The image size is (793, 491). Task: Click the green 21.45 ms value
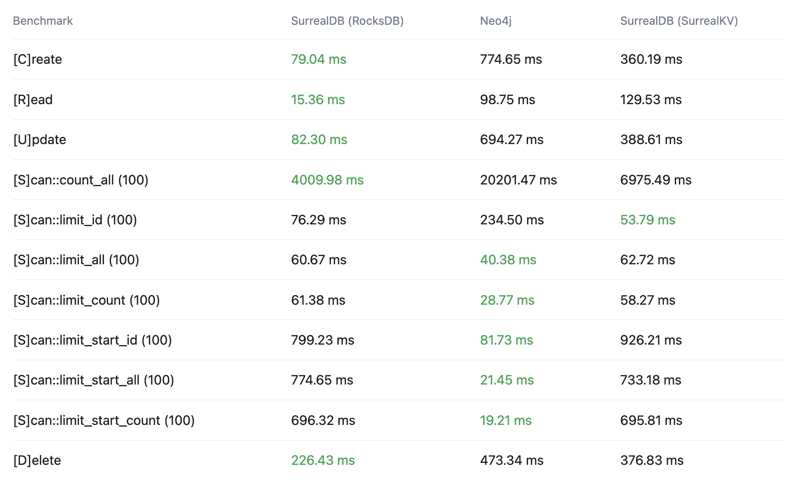507,380
